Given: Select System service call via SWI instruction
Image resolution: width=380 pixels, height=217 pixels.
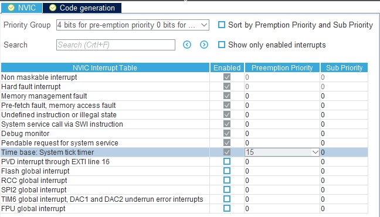Looking at the screenshot, I should coord(184,124).
